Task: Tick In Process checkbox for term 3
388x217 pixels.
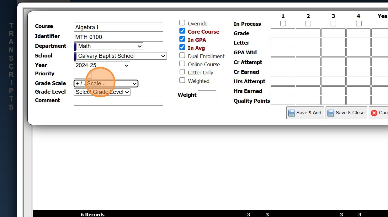Action: pos(333,24)
